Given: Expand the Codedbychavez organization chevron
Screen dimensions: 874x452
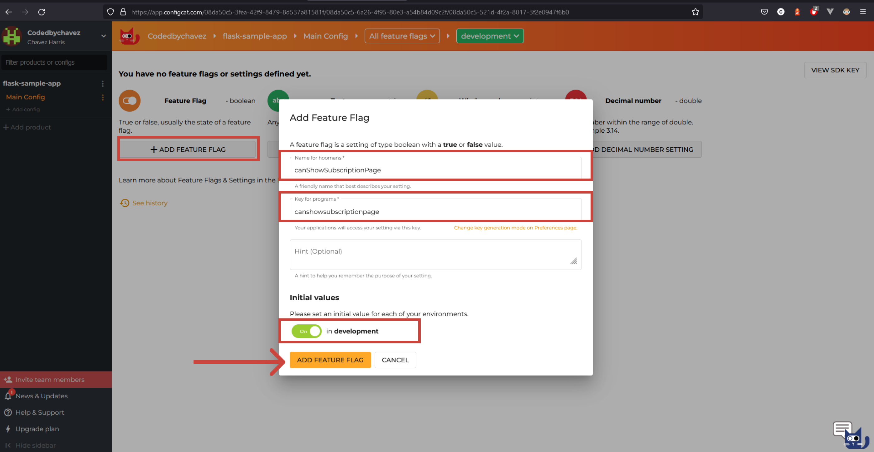Looking at the screenshot, I should (x=104, y=36).
